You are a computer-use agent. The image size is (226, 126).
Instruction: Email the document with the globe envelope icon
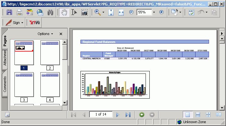pos(40,12)
